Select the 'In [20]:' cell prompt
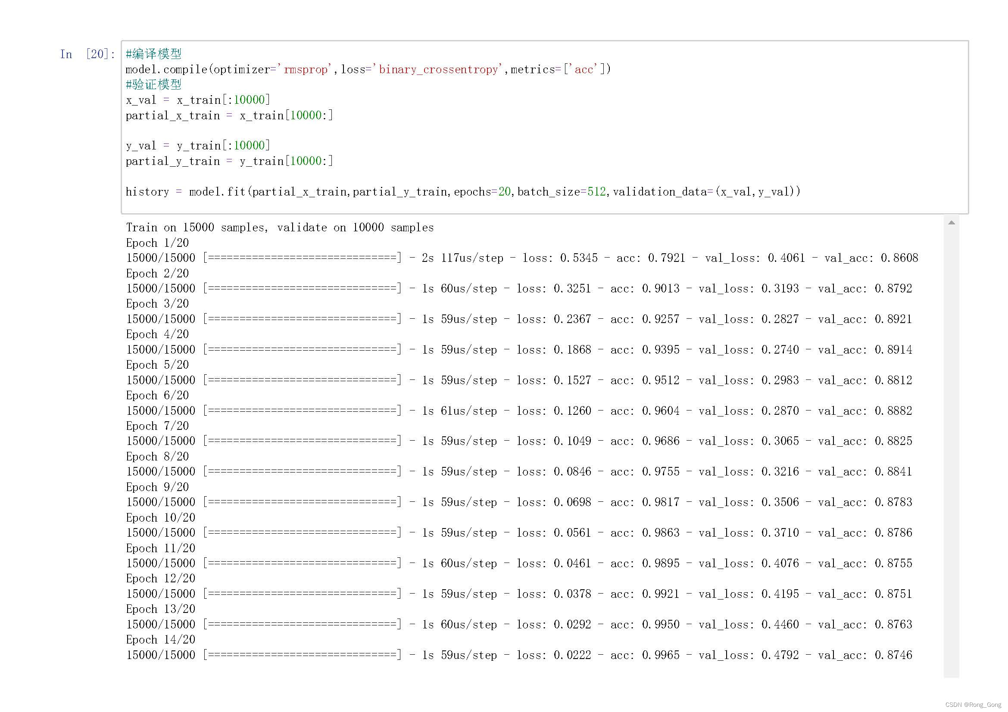 [87, 53]
